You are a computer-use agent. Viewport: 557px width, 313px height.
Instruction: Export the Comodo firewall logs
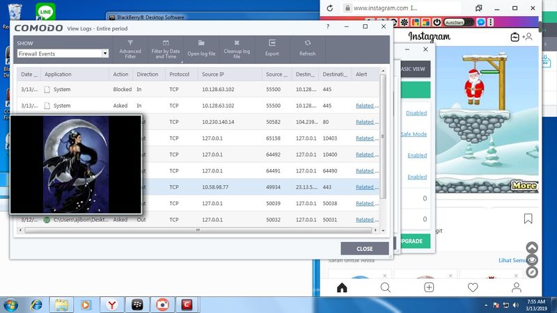pyautogui.click(x=272, y=49)
